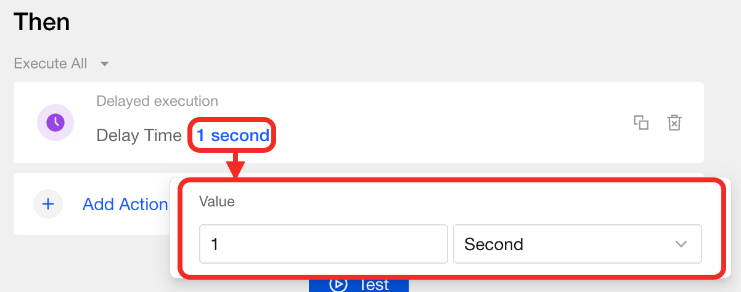
Task: Click the Add Action link
Action: coord(125,205)
